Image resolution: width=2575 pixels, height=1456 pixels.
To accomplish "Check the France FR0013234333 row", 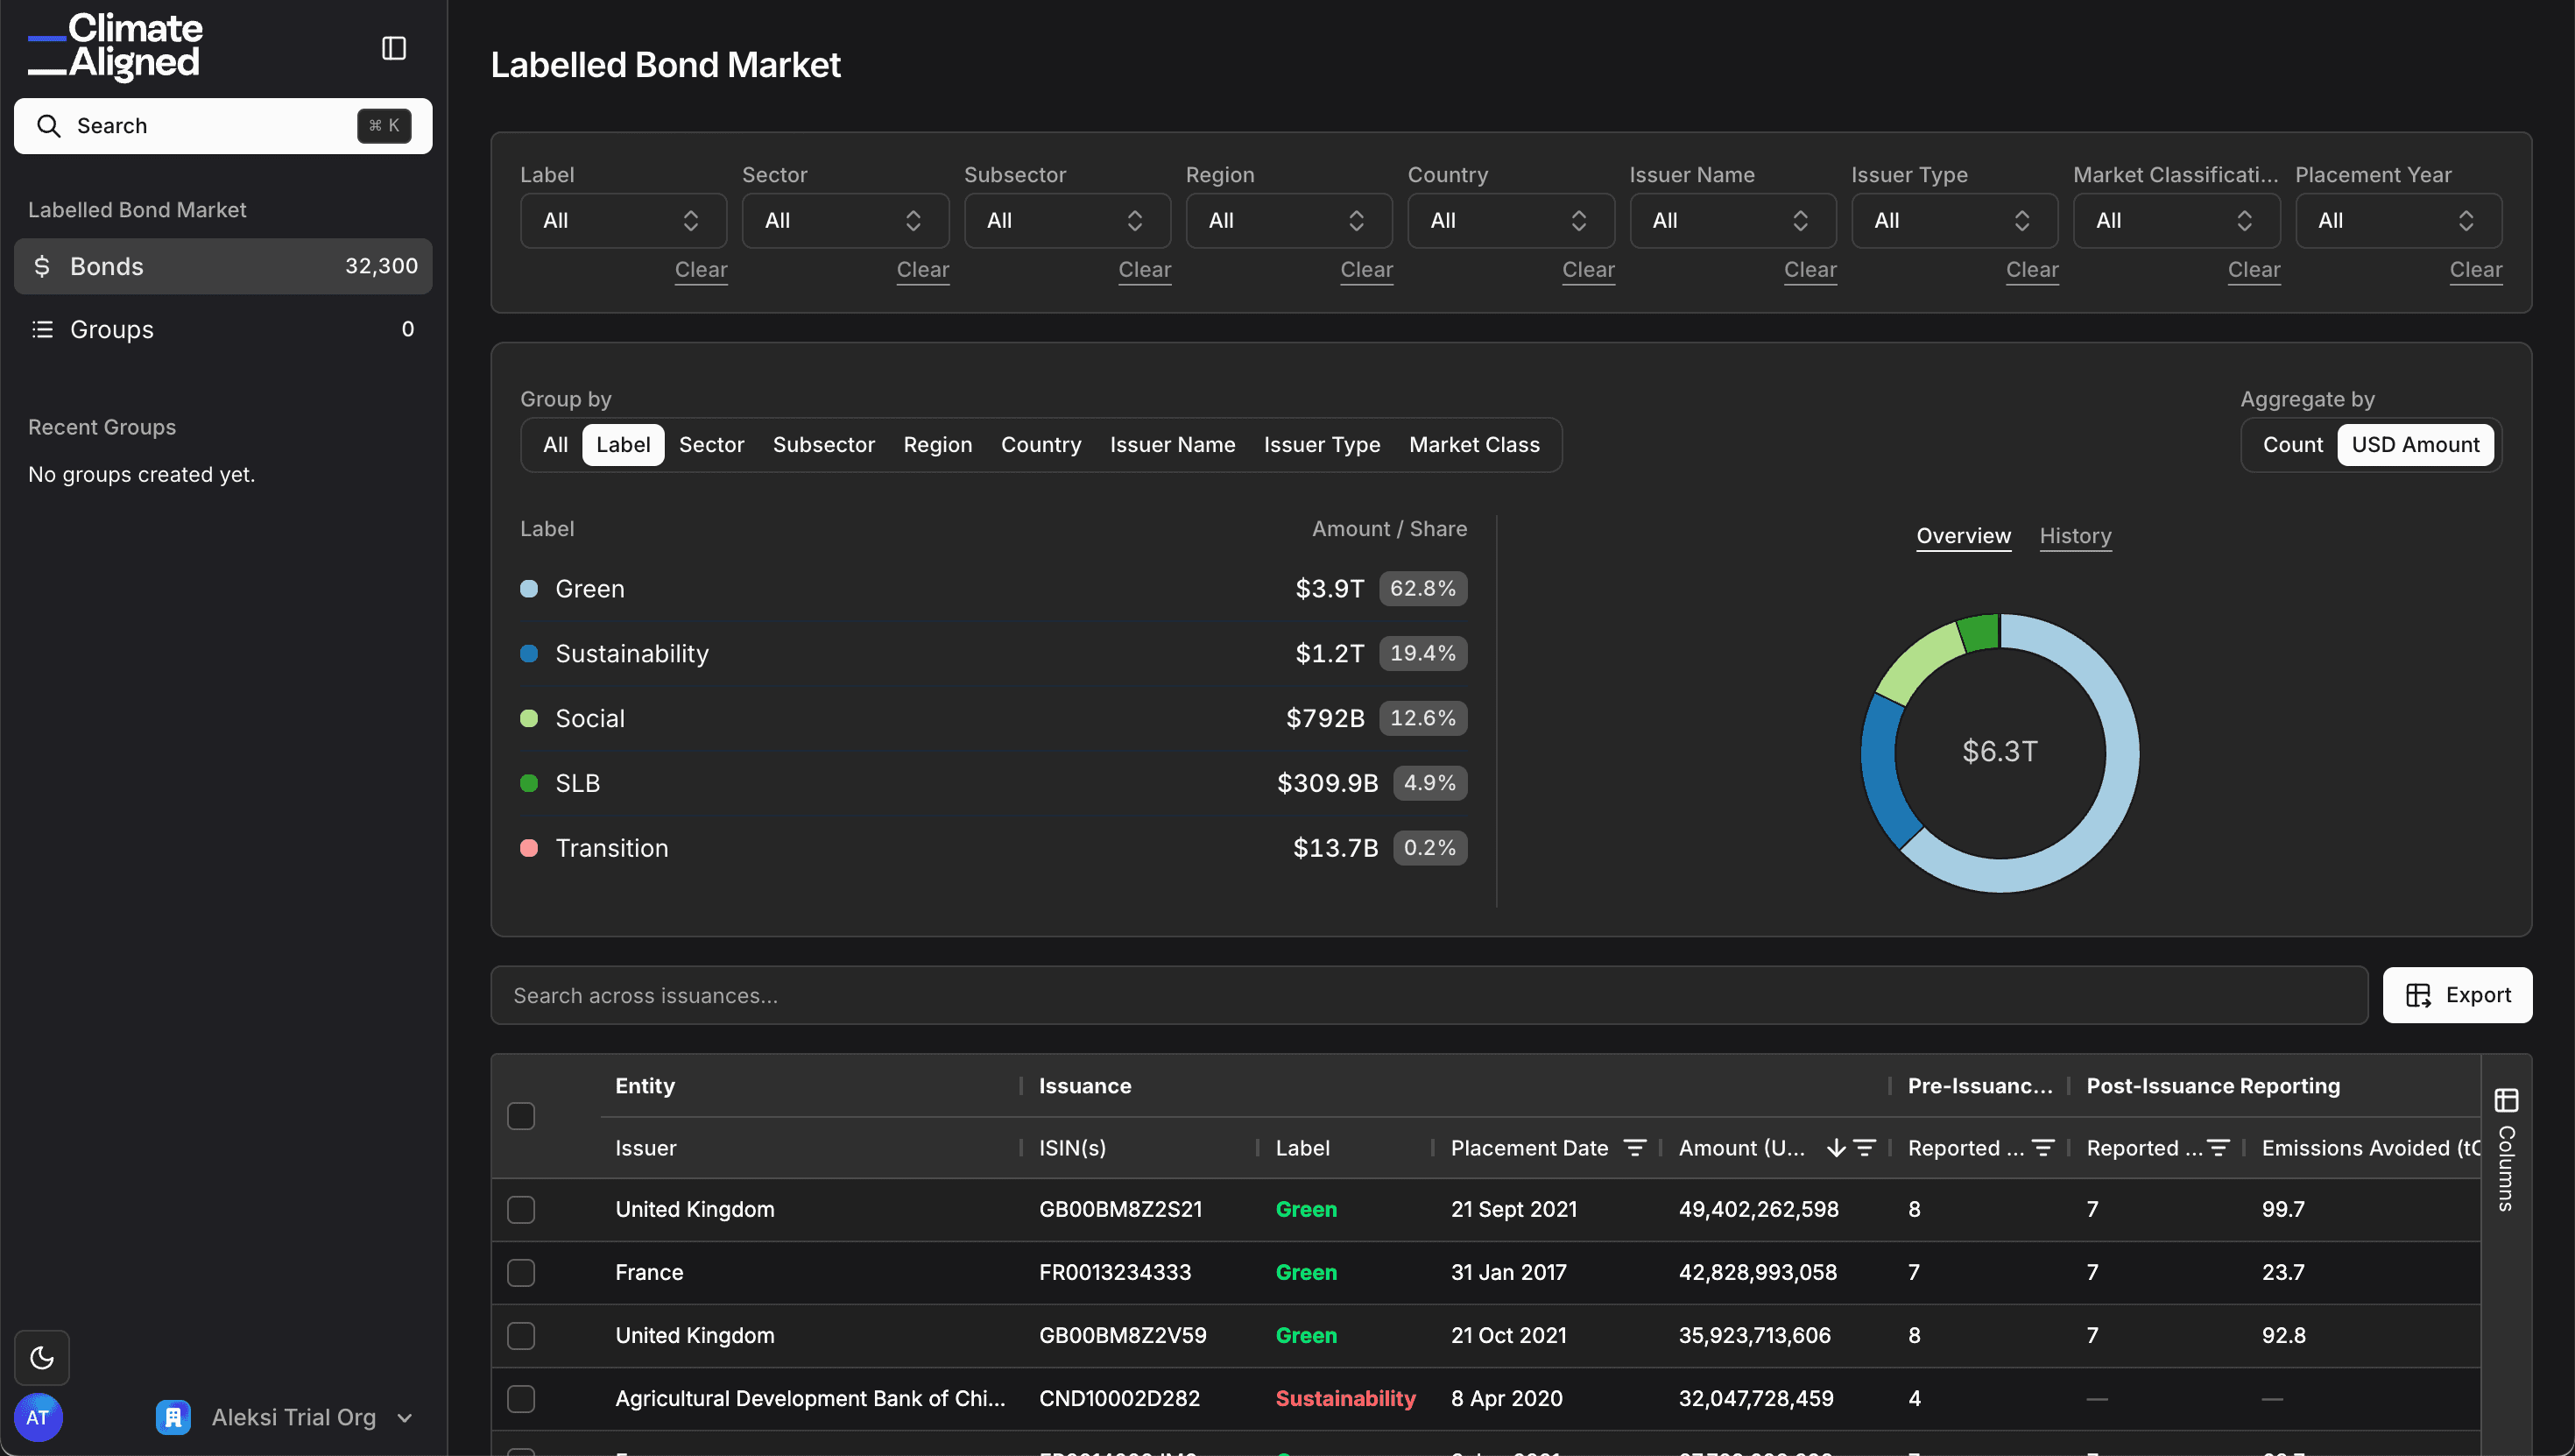I will click(521, 1272).
